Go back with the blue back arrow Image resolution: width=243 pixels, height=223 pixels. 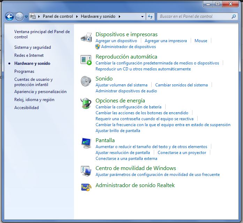pos(10,16)
